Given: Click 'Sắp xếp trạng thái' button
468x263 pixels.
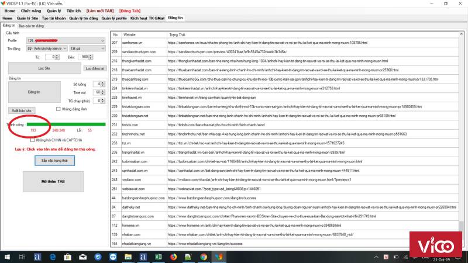Looking at the screenshot, I should point(54,161).
